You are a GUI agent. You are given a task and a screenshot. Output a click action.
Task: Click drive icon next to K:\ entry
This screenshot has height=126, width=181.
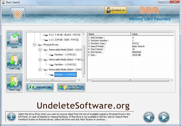pos(45,35)
